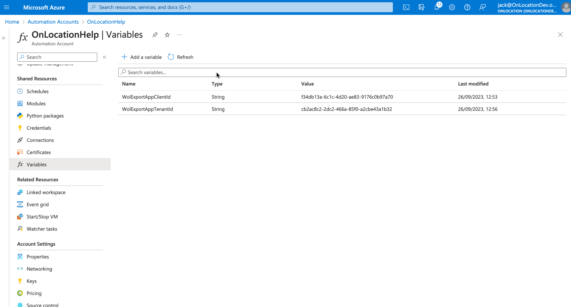Image resolution: width=571 pixels, height=307 pixels.
Task: Refresh the variables list
Action: (x=181, y=57)
